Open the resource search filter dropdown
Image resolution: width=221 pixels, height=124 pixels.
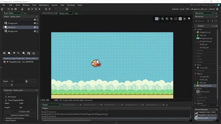[208, 21]
